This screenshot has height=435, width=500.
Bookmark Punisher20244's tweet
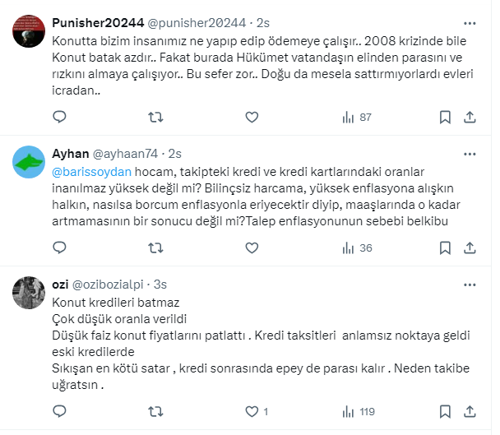coord(444,117)
